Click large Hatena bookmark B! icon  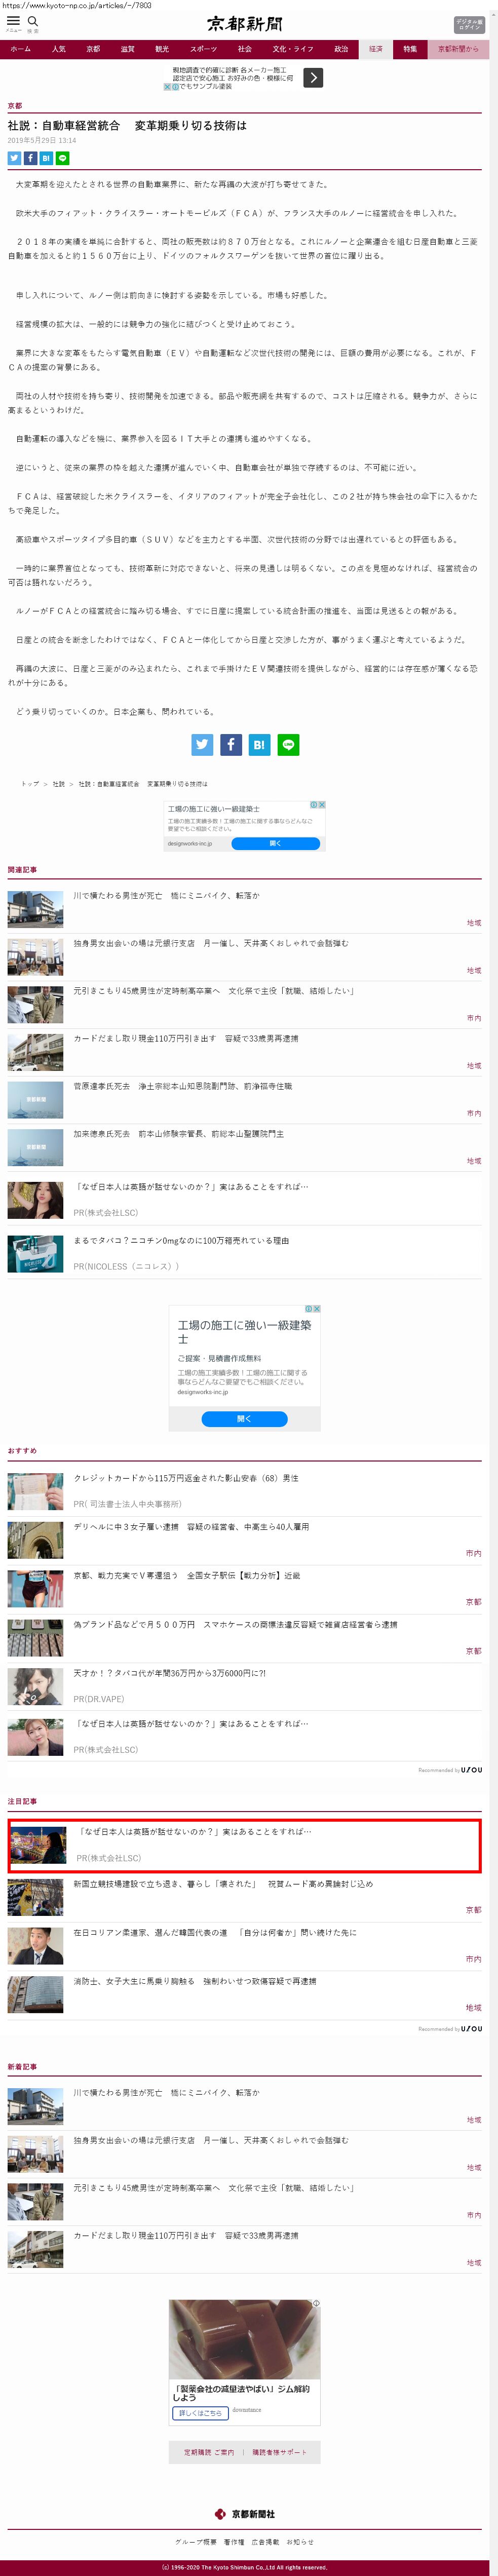click(x=259, y=744)
